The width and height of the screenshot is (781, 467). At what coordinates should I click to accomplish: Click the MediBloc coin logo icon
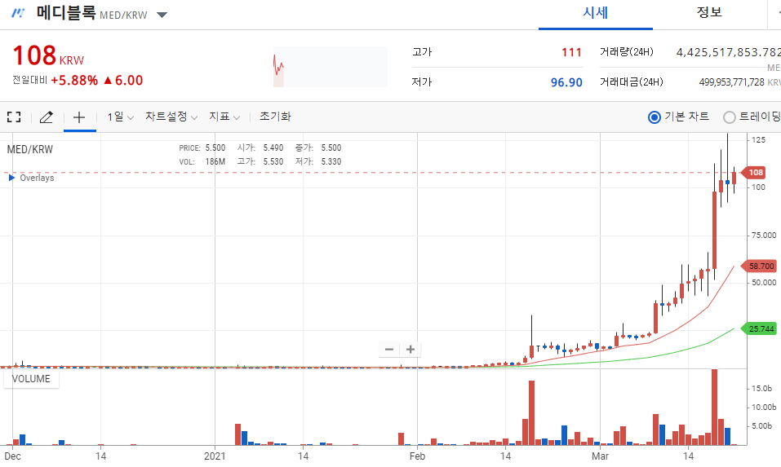tap(18, 13)
